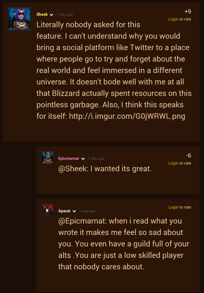
Task: Open the chevron menu beside Epicmarnat
Action: point(83,159)
